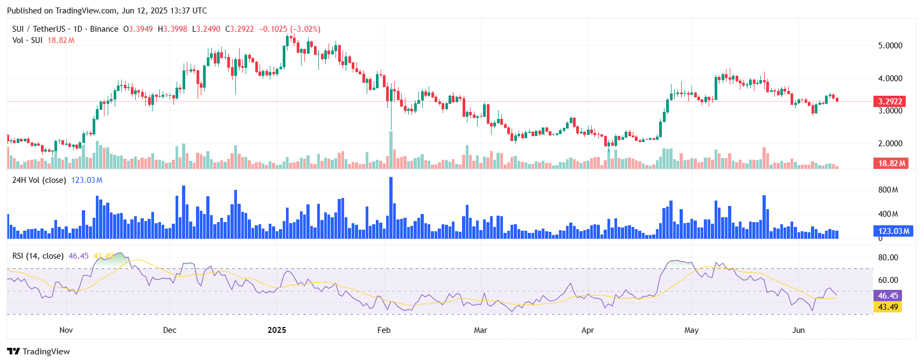Select the Vol · SUI indicator legend
This screenshot has height=363, width=923.
click(x=27, y=40)
